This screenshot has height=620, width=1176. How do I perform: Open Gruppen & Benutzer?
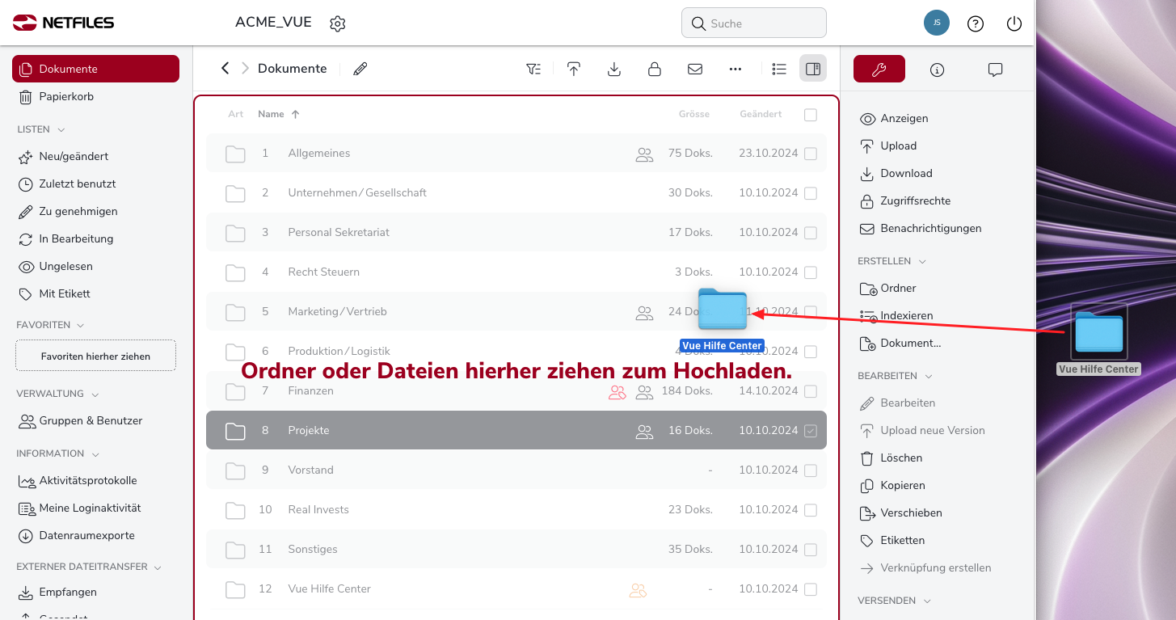point(91,421)
